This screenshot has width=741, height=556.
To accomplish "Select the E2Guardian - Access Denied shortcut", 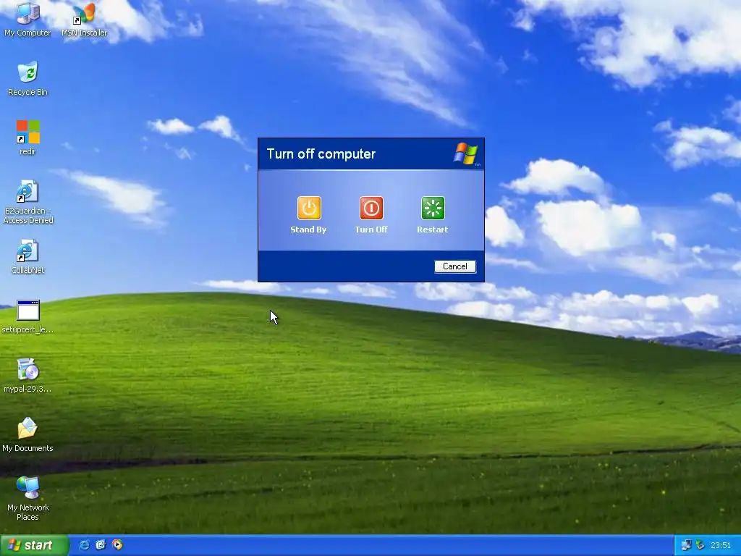I will coord(28,203).
